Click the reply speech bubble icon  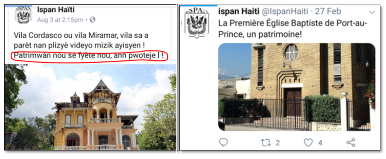pos(223,142)
